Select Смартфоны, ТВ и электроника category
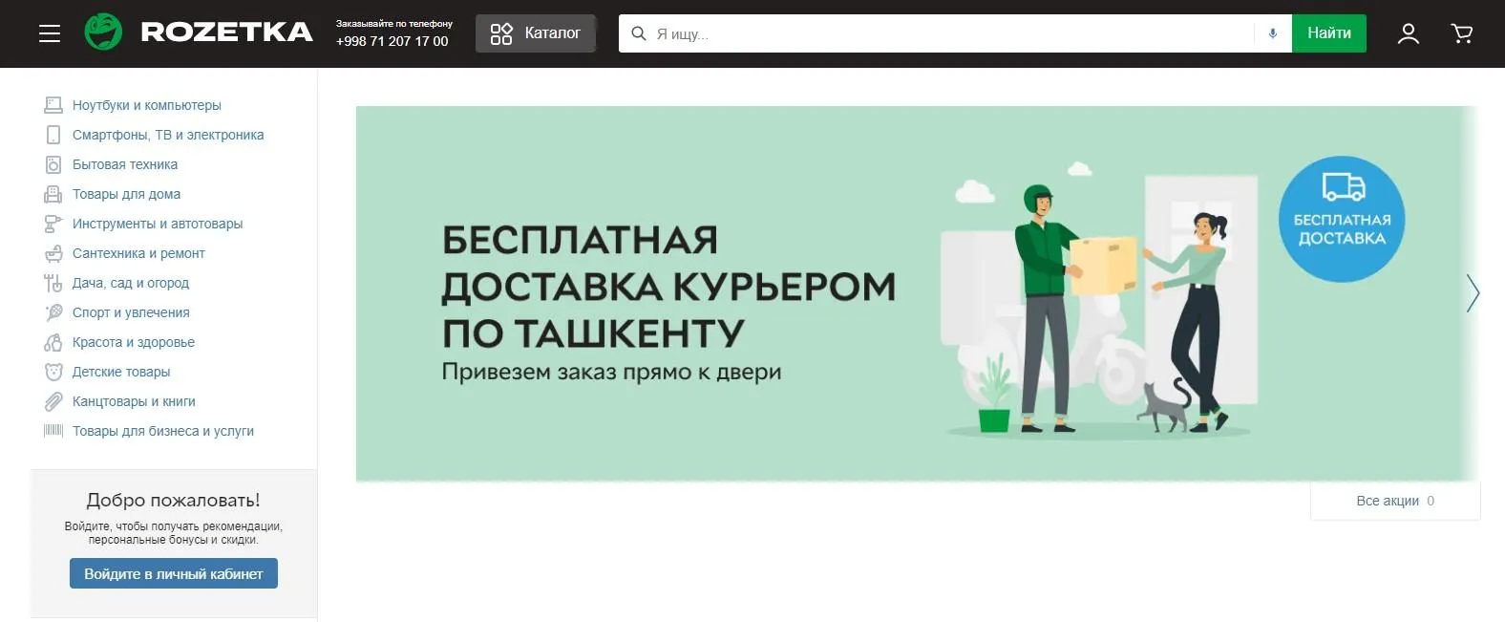This screenshot has width=1505, height=622. click(168, 135)
